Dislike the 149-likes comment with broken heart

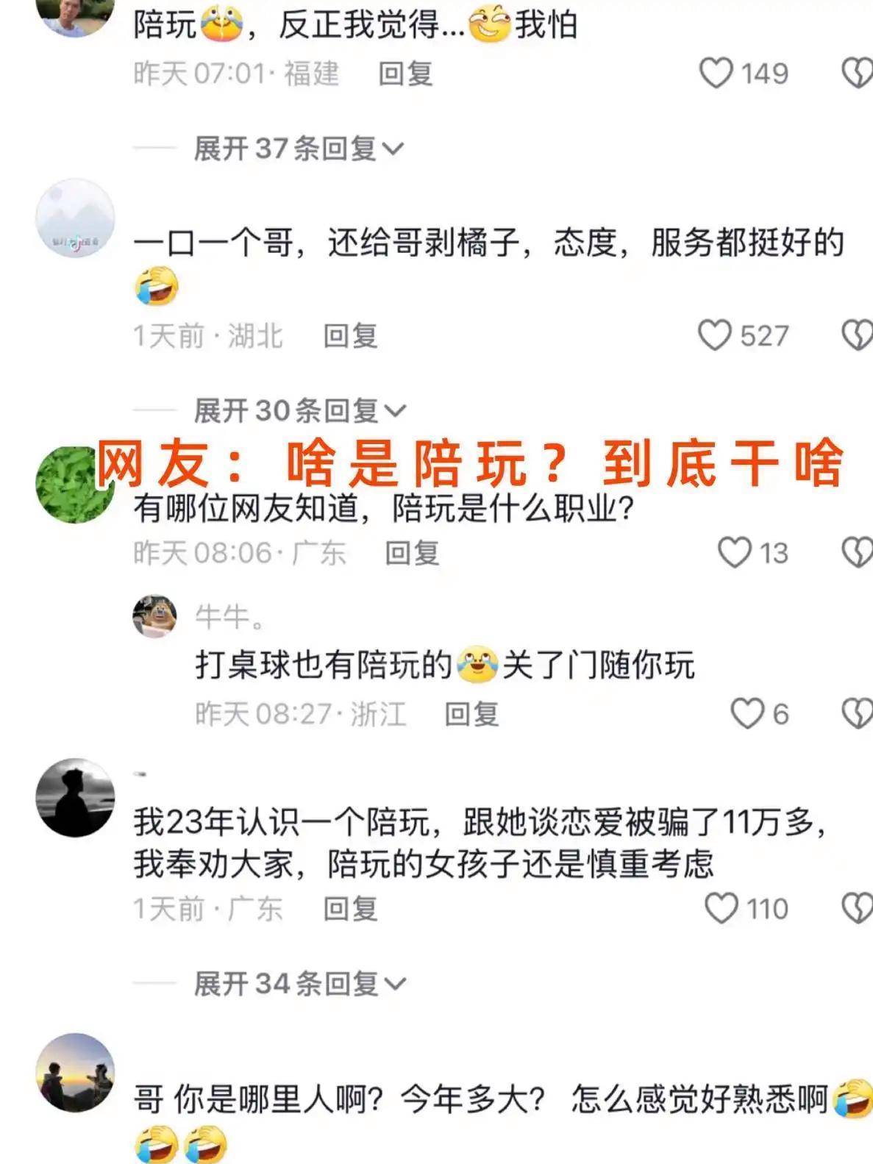[x=858, y=74]
